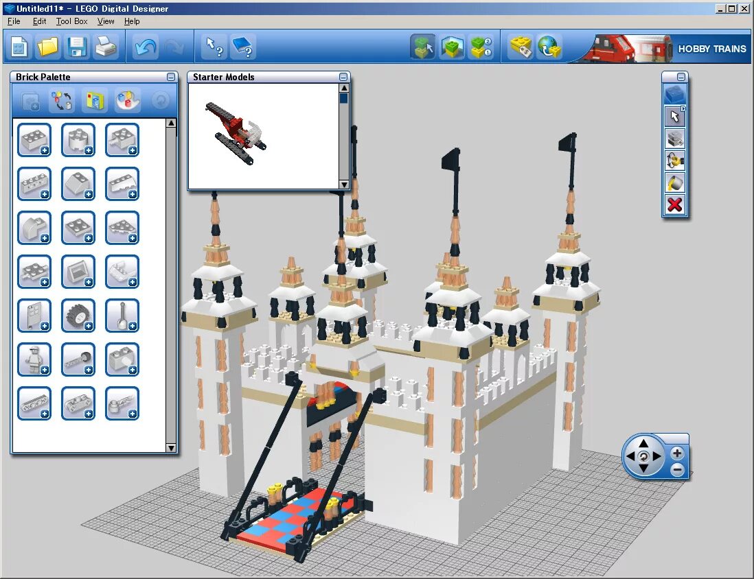Select the brick with connector peg group

[x=122, y=359]
